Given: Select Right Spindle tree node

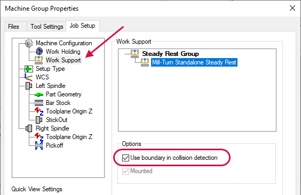Looking at the screenshot, I should tap(52, 128).
